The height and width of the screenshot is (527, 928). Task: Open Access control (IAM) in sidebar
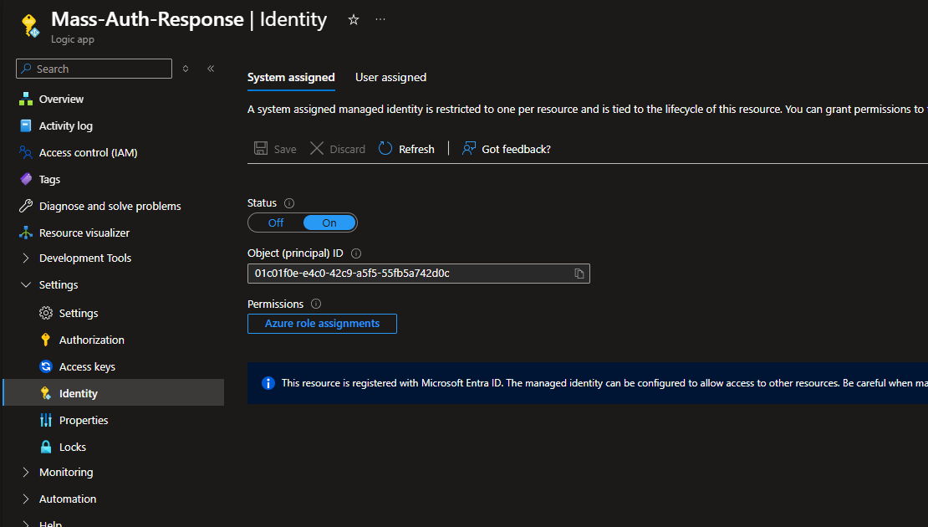click(88, 153)
